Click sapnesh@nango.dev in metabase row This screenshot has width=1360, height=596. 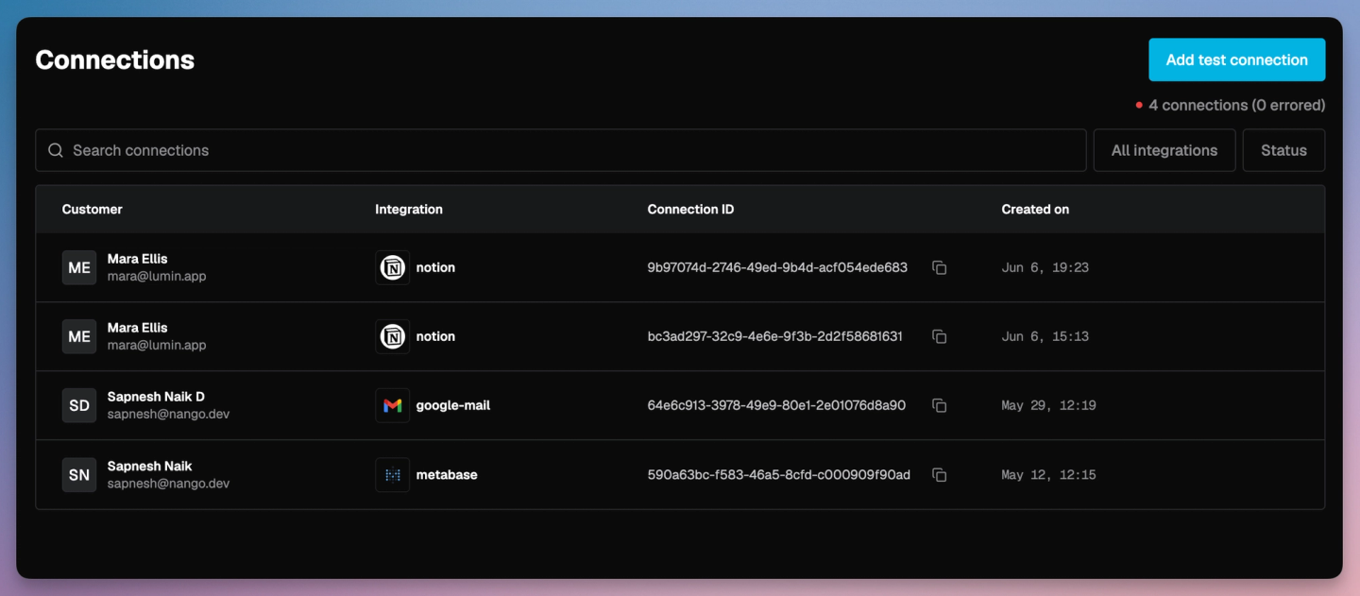tap(168, 484)
